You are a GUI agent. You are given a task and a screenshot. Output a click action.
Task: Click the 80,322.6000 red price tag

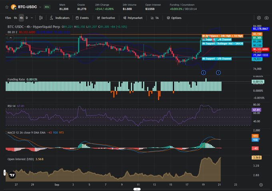[x=260, y=49]
